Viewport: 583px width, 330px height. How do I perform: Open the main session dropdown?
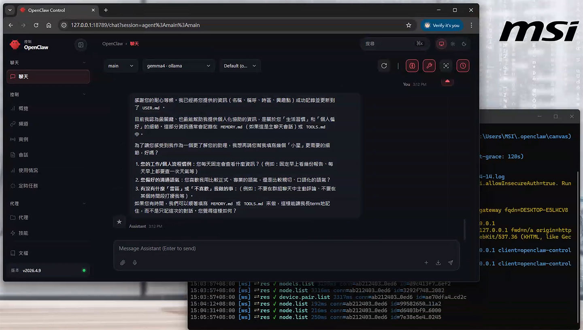pyautogui.click(x=121, y=66)
